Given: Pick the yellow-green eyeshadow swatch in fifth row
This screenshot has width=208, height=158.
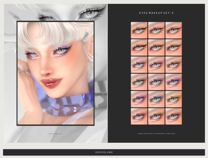Looking at the screenshot, I should pyautogui.click(x=173, y=99).
